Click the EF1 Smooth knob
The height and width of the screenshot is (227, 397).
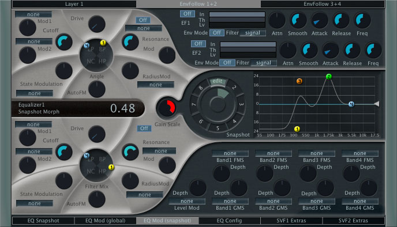point(298,20)
